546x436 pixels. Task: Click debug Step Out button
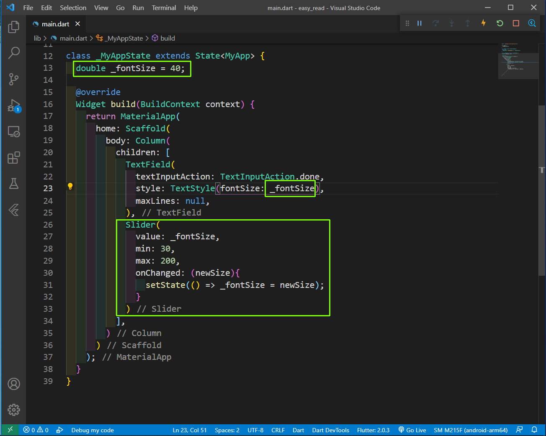pyautogui.click(x=468, y=23)
